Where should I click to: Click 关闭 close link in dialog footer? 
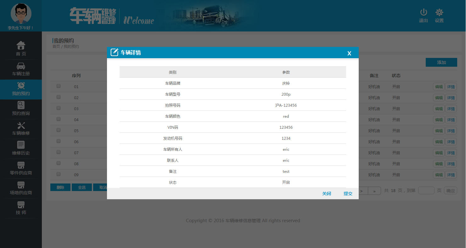327,194
